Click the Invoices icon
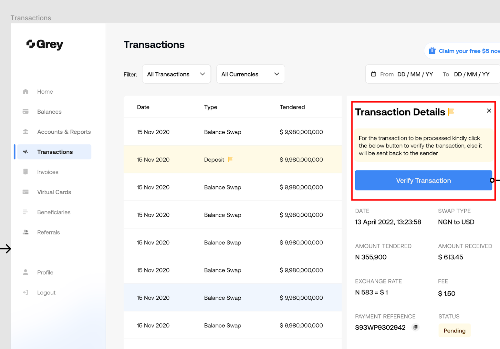 tap(25, 172)
